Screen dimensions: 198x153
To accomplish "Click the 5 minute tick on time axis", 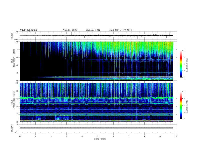I will 98,136.
